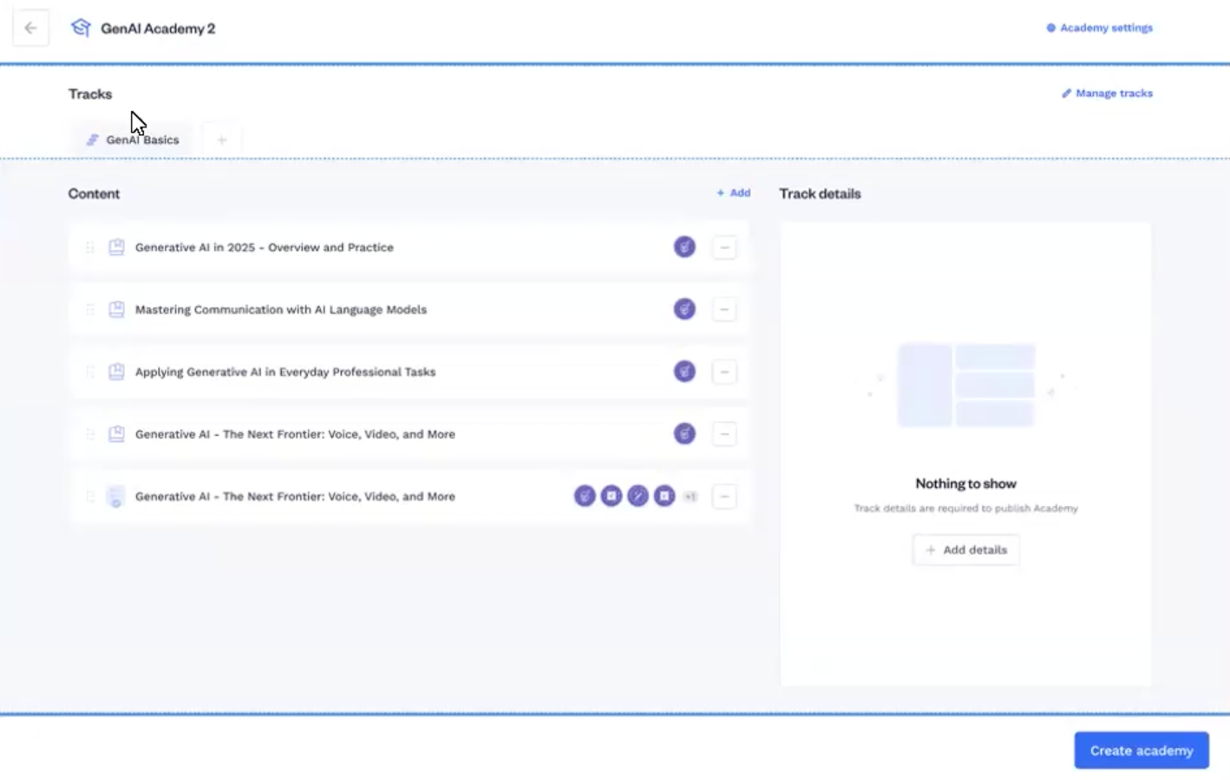Open Manage tracks
The width and height of the screenshot is (1230, 780).
pyautogui.click(x=1107, y=93)
